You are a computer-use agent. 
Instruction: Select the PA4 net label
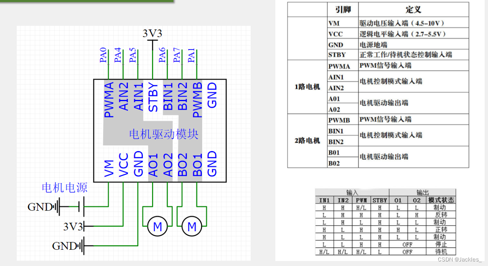click(118, 55)
